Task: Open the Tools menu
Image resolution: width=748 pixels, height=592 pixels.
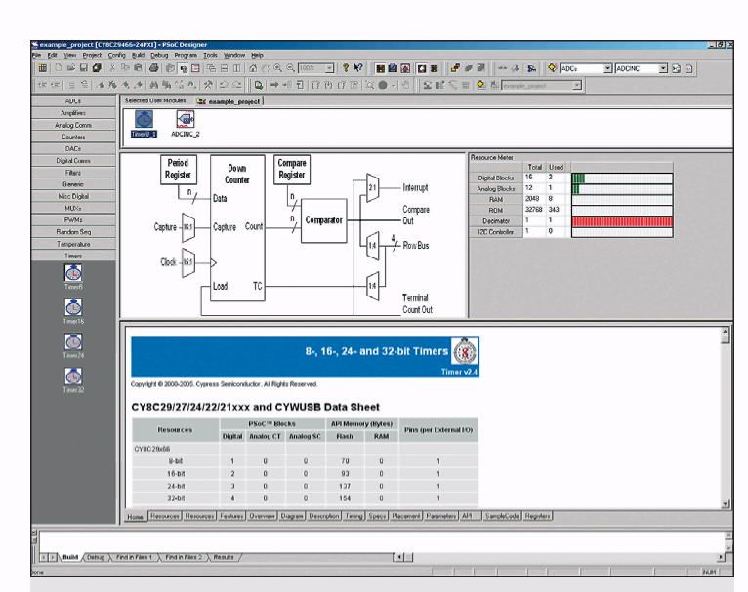Action: [210, 56]
